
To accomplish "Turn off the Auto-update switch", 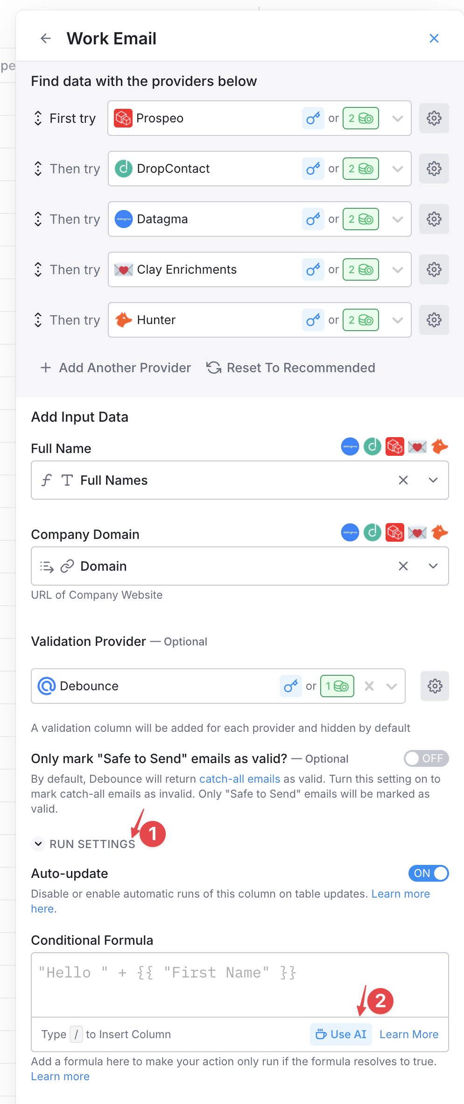I will pyautogui.click(x=428, y=873).
